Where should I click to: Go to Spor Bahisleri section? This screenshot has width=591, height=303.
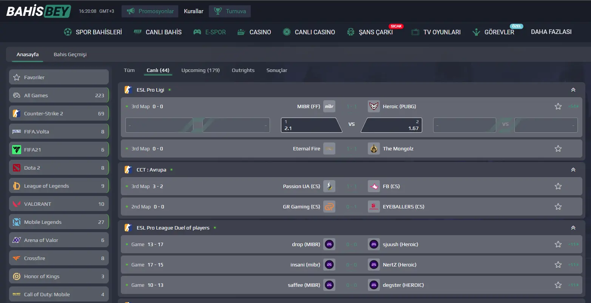[93, 32]
